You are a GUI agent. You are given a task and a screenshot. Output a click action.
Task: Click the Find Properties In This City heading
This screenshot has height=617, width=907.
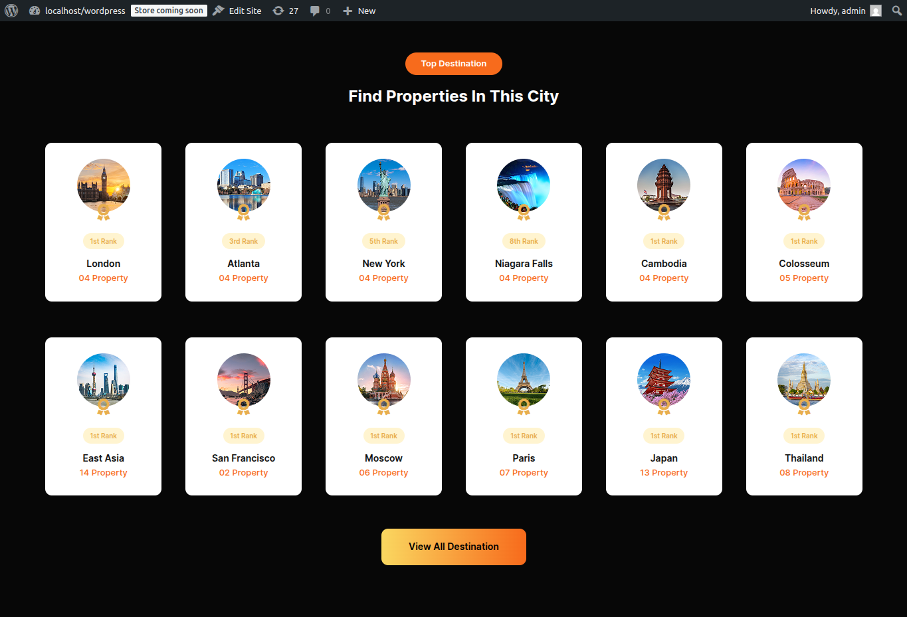(454, 96)
